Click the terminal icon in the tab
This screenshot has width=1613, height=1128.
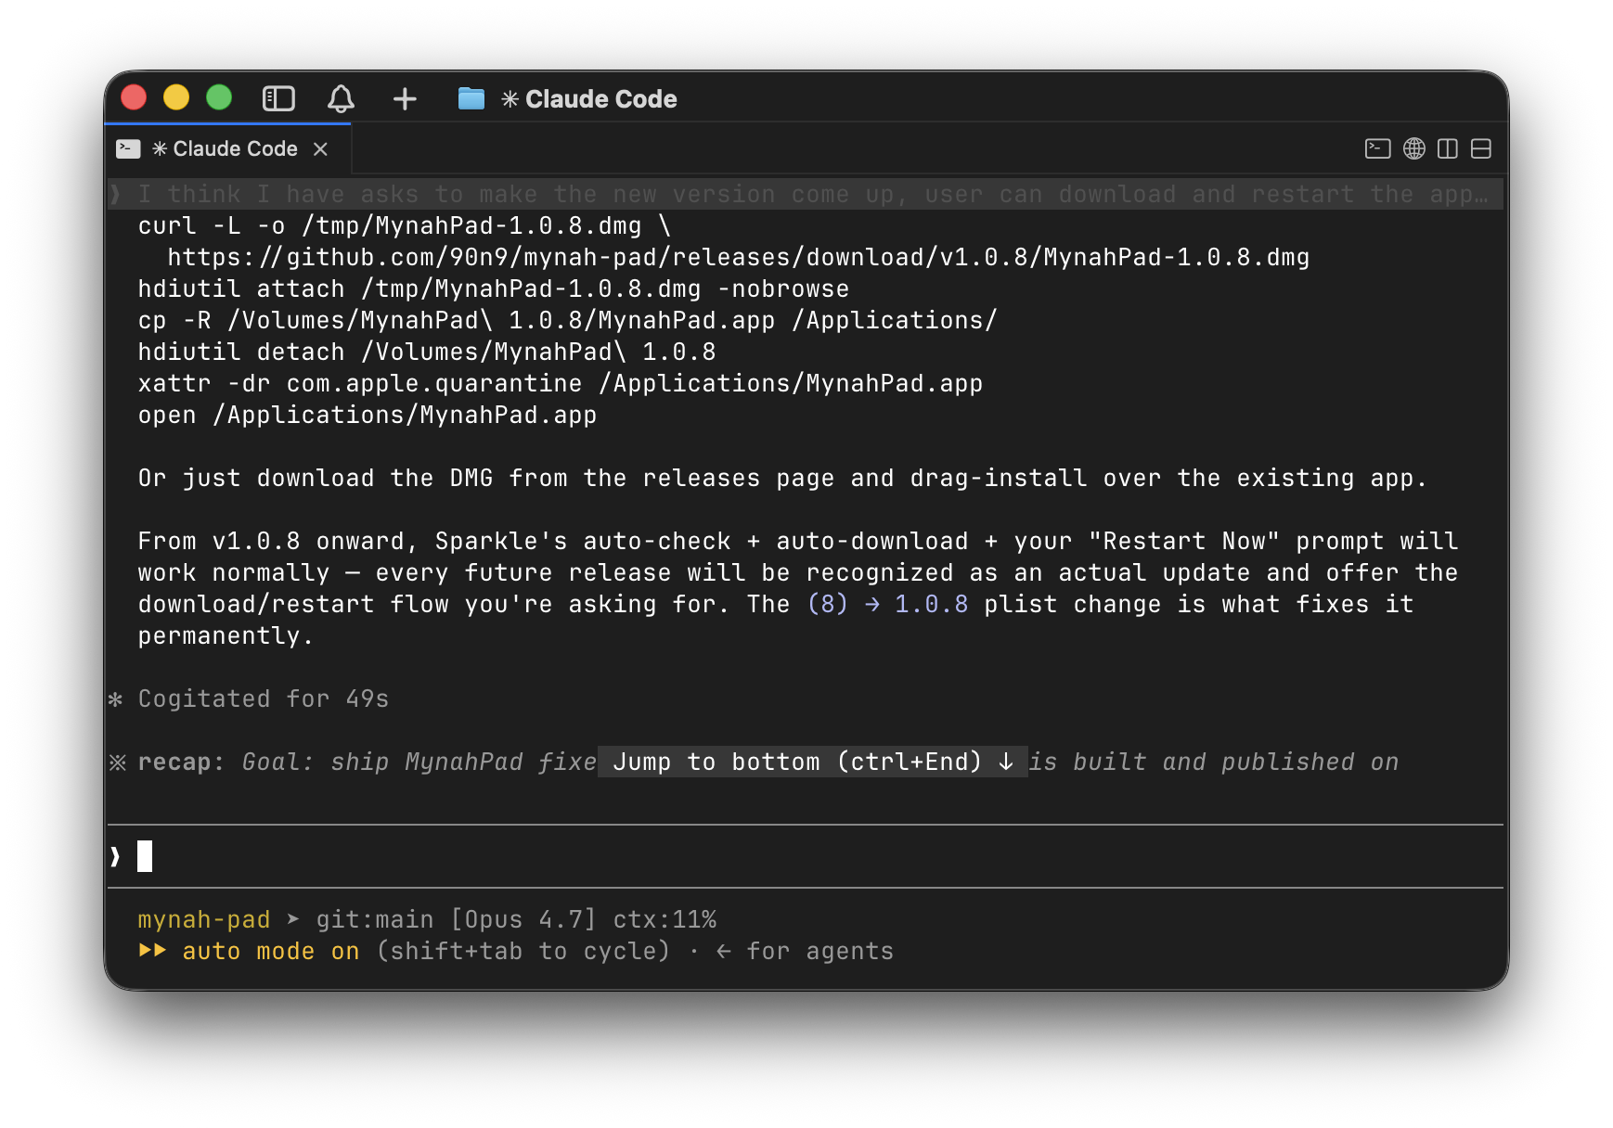[x=128, y=148]
